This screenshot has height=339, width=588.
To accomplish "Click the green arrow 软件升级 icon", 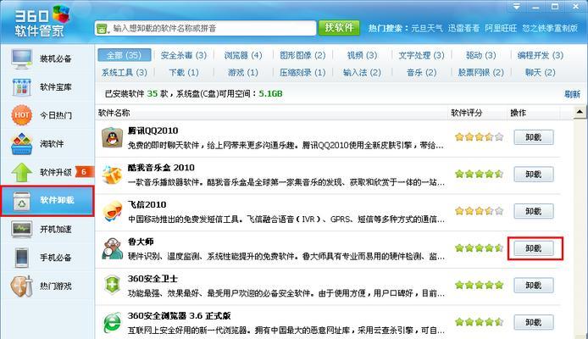I will tap(21, 172).
